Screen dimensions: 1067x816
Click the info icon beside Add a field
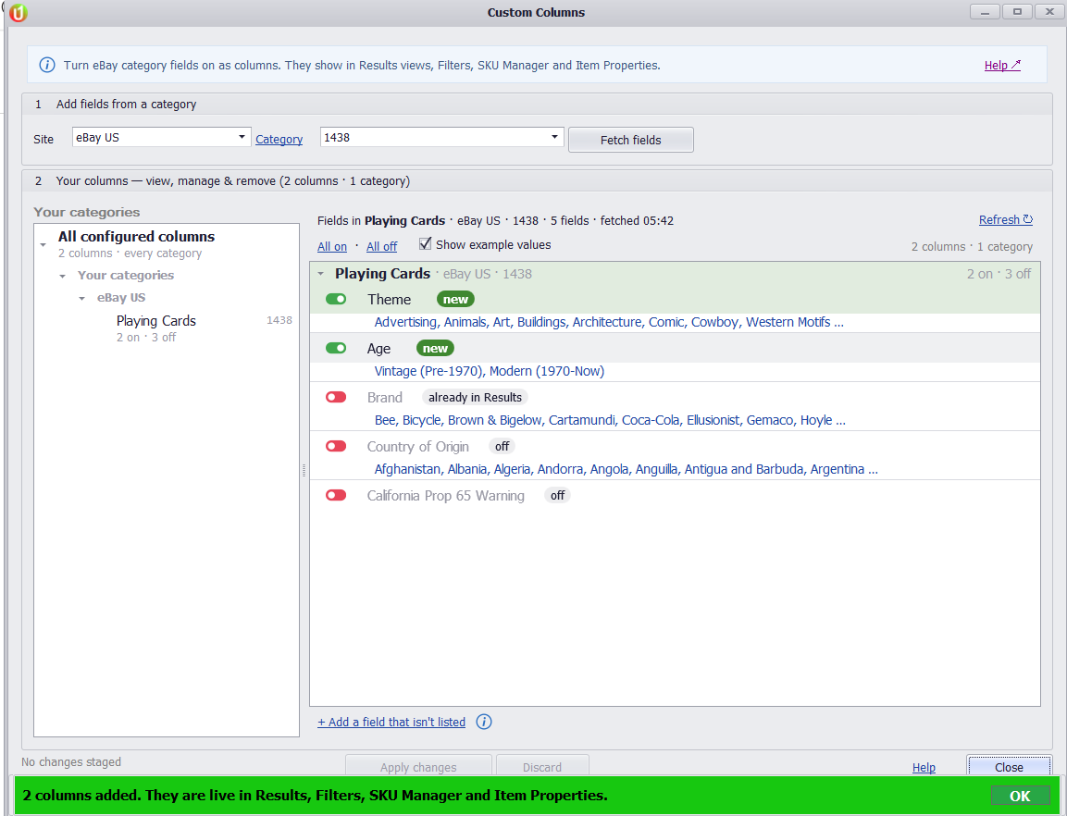pyautogui.click(x=484, y=722)
